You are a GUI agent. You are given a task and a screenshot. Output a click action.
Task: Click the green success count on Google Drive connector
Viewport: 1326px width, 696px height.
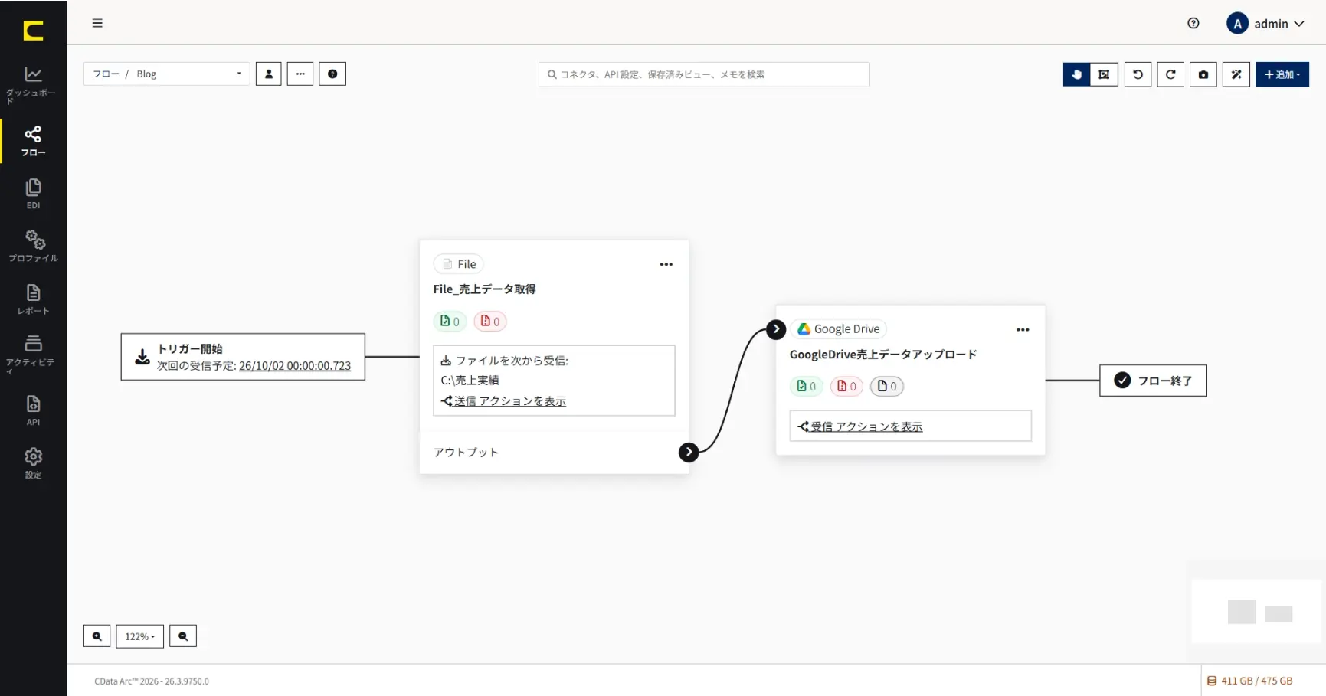point(807,386)
